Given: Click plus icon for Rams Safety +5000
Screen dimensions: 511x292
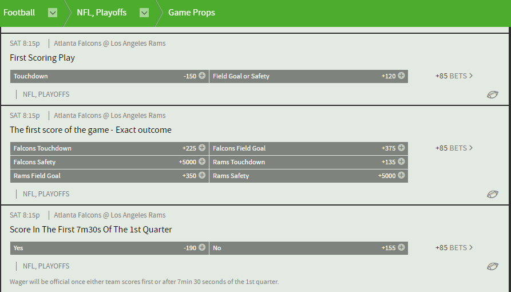Looking at the screenshot, I should [x=401, y=175].
